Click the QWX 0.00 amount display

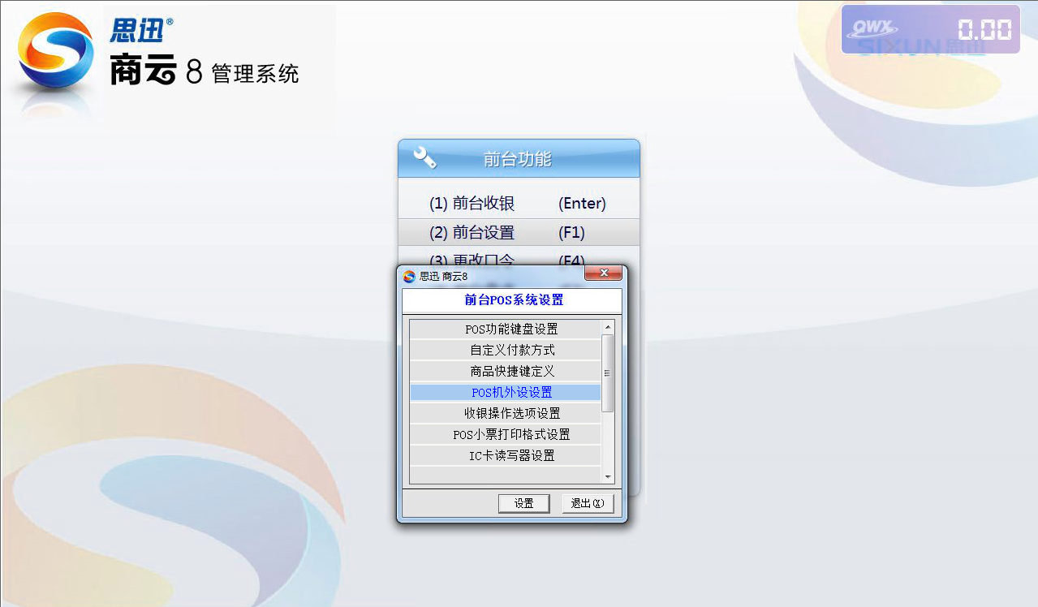point(930,29)
